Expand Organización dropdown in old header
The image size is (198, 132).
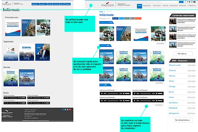coord(35,4)
